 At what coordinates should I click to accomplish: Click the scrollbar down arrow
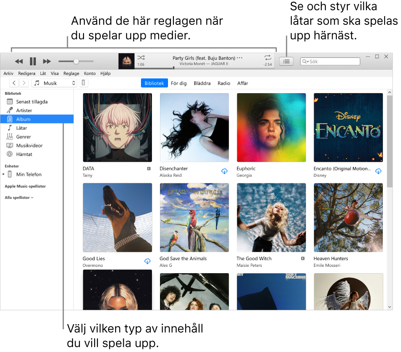pos(390,307)
